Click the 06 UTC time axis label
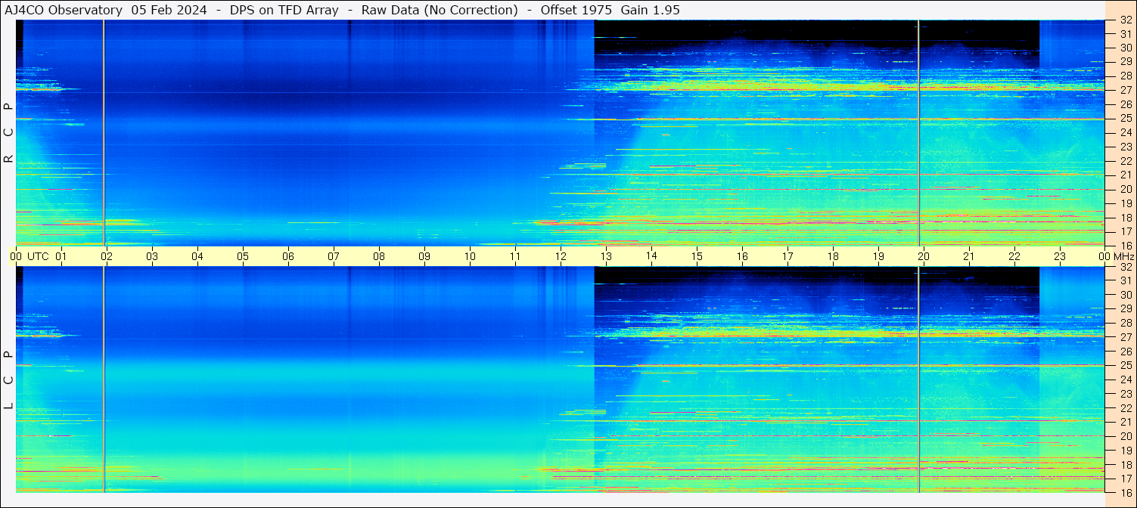 288,256
